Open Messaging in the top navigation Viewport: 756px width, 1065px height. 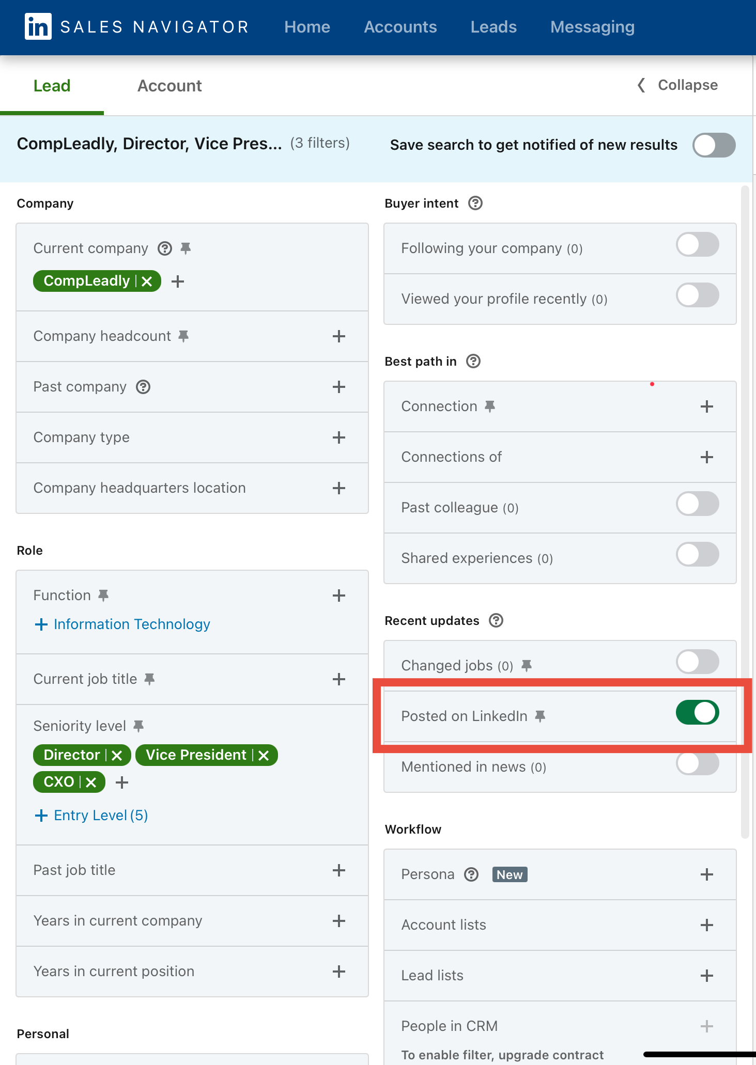coord(592,27)
